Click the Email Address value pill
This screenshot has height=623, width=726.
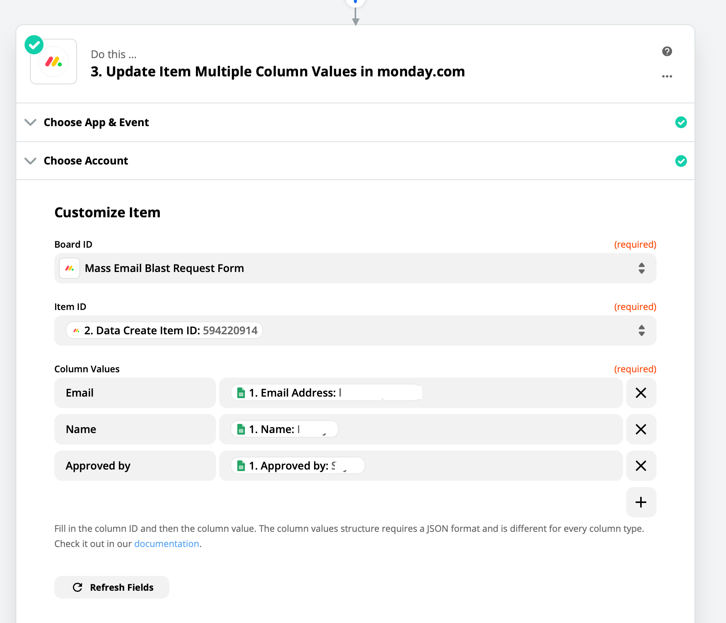[x=326, y=393]
